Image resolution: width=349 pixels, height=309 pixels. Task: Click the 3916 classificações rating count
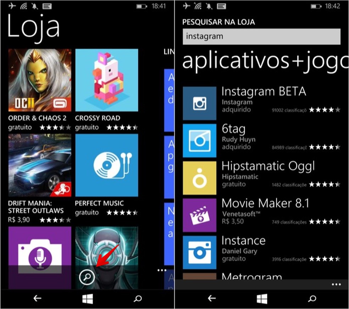289,259
